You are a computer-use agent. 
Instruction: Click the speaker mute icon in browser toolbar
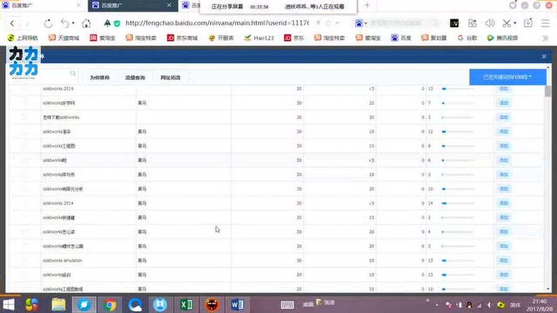click(490, 23)
